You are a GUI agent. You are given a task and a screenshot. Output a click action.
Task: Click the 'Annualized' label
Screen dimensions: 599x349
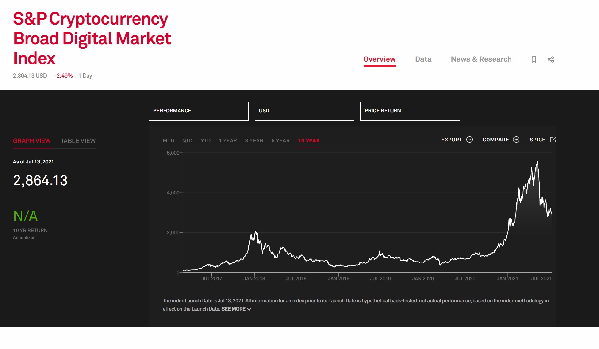(24, 237)
